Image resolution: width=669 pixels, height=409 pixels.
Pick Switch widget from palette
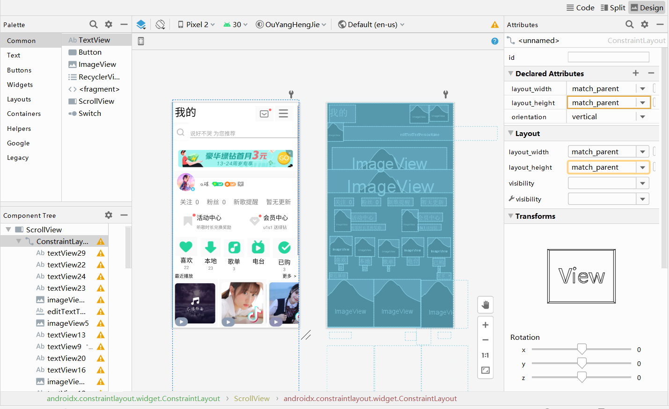click(x=96, y=114)
